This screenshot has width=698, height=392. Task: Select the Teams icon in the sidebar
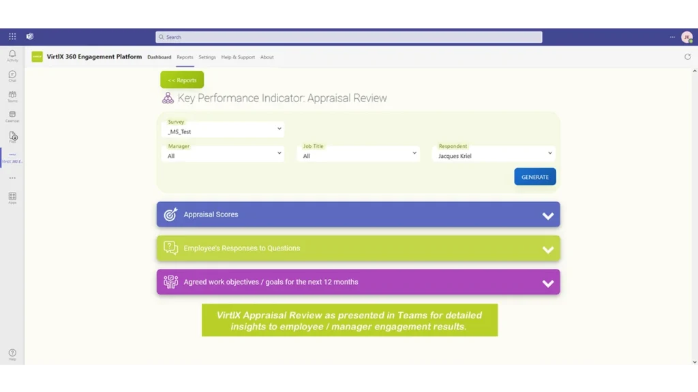click(12, 95)
